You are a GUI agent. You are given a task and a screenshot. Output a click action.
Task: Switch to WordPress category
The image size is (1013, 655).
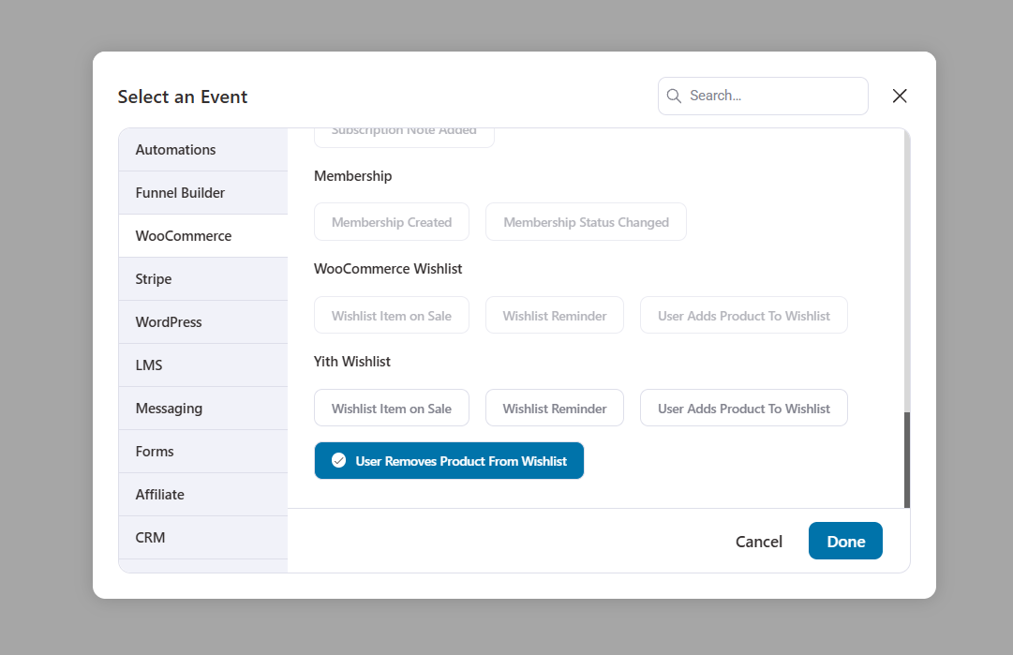[202, 322]
